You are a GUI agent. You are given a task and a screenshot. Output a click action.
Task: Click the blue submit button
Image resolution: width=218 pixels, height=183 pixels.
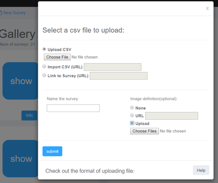point(52,151)
